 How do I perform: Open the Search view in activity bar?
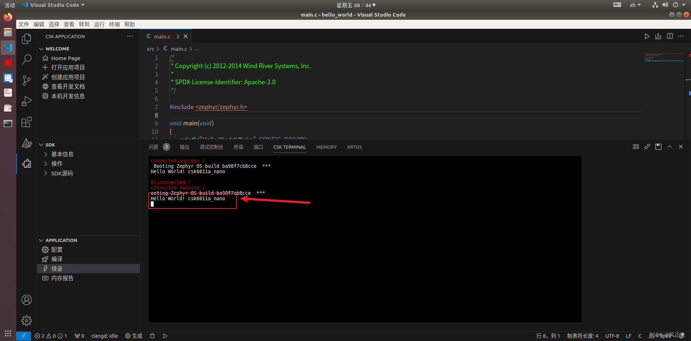pos(27,59)
